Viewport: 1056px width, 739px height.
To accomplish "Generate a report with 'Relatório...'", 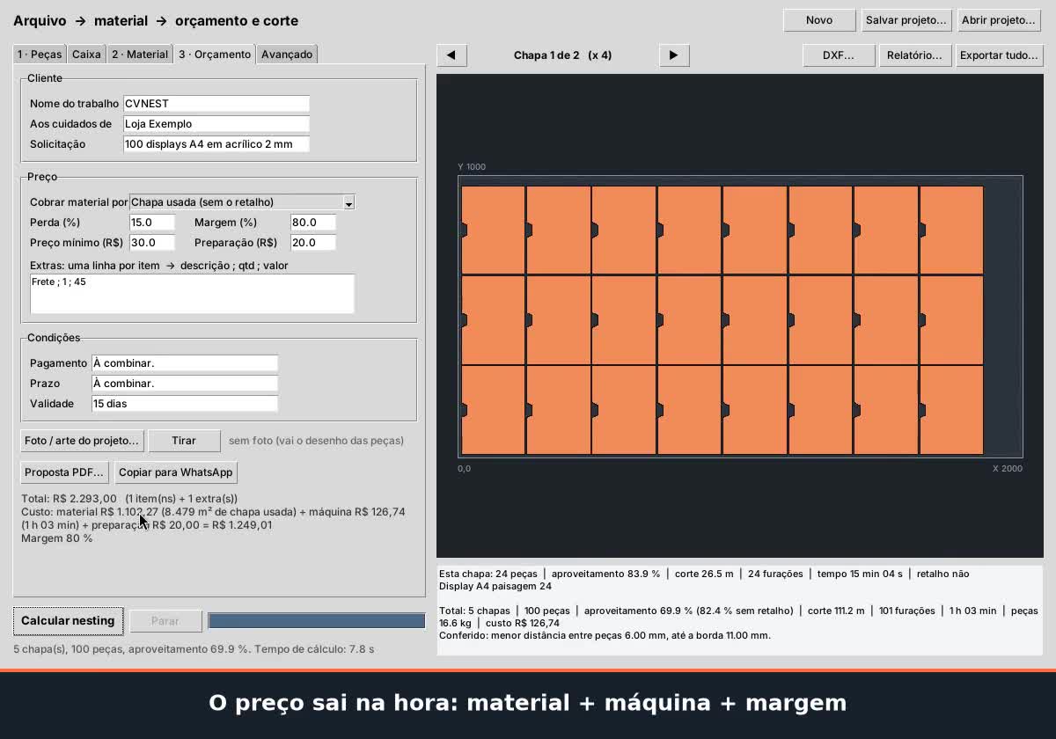I will pyautogui.click(x=914, y=55).
